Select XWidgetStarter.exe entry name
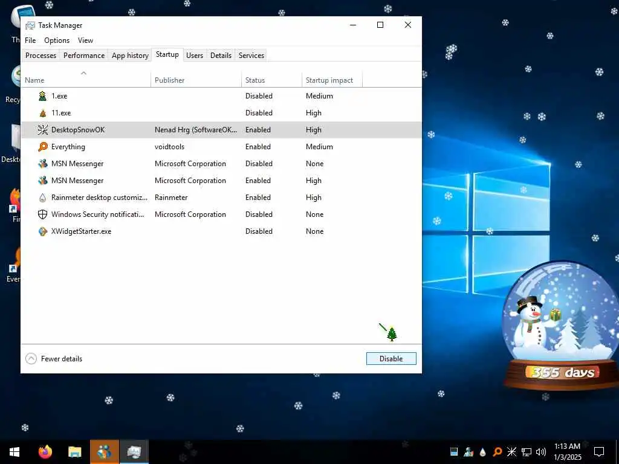This screenshot has width=619, height=464. coord(82,231)
